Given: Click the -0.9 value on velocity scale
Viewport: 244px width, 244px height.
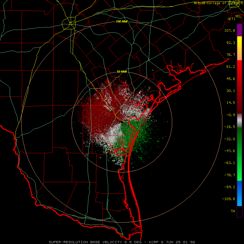Looking at the screenshot, I should pos(231,115).
